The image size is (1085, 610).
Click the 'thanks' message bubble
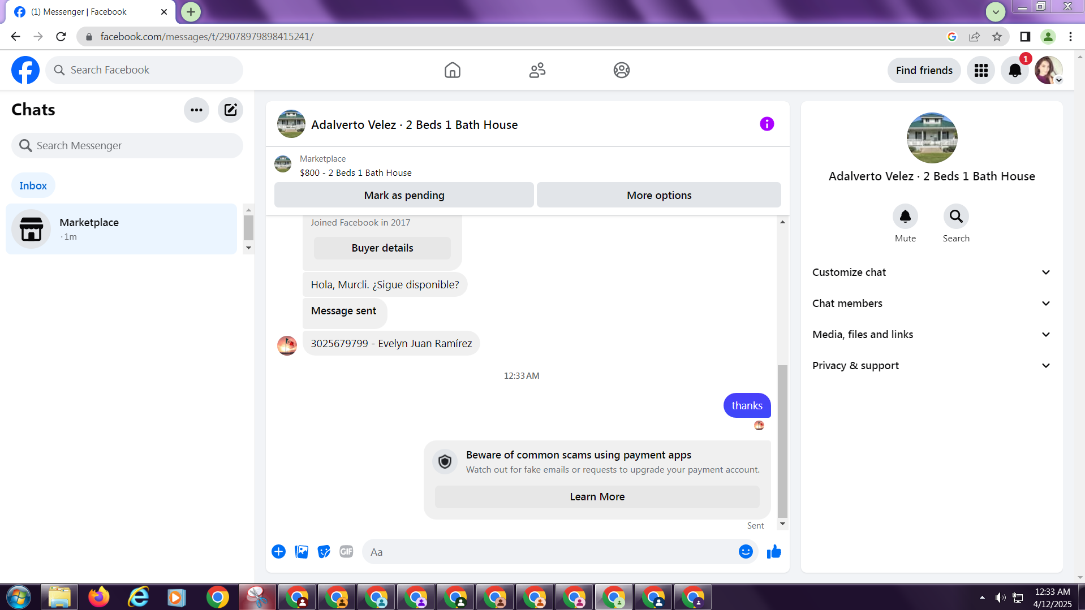point(747,405)
